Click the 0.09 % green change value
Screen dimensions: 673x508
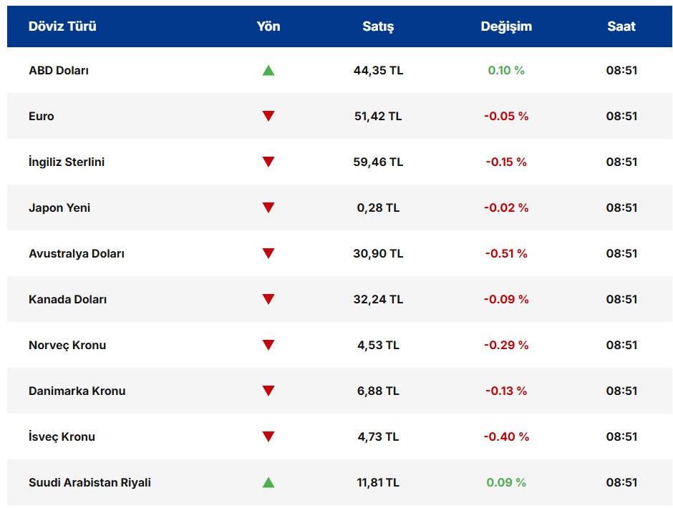coord(506,482)
